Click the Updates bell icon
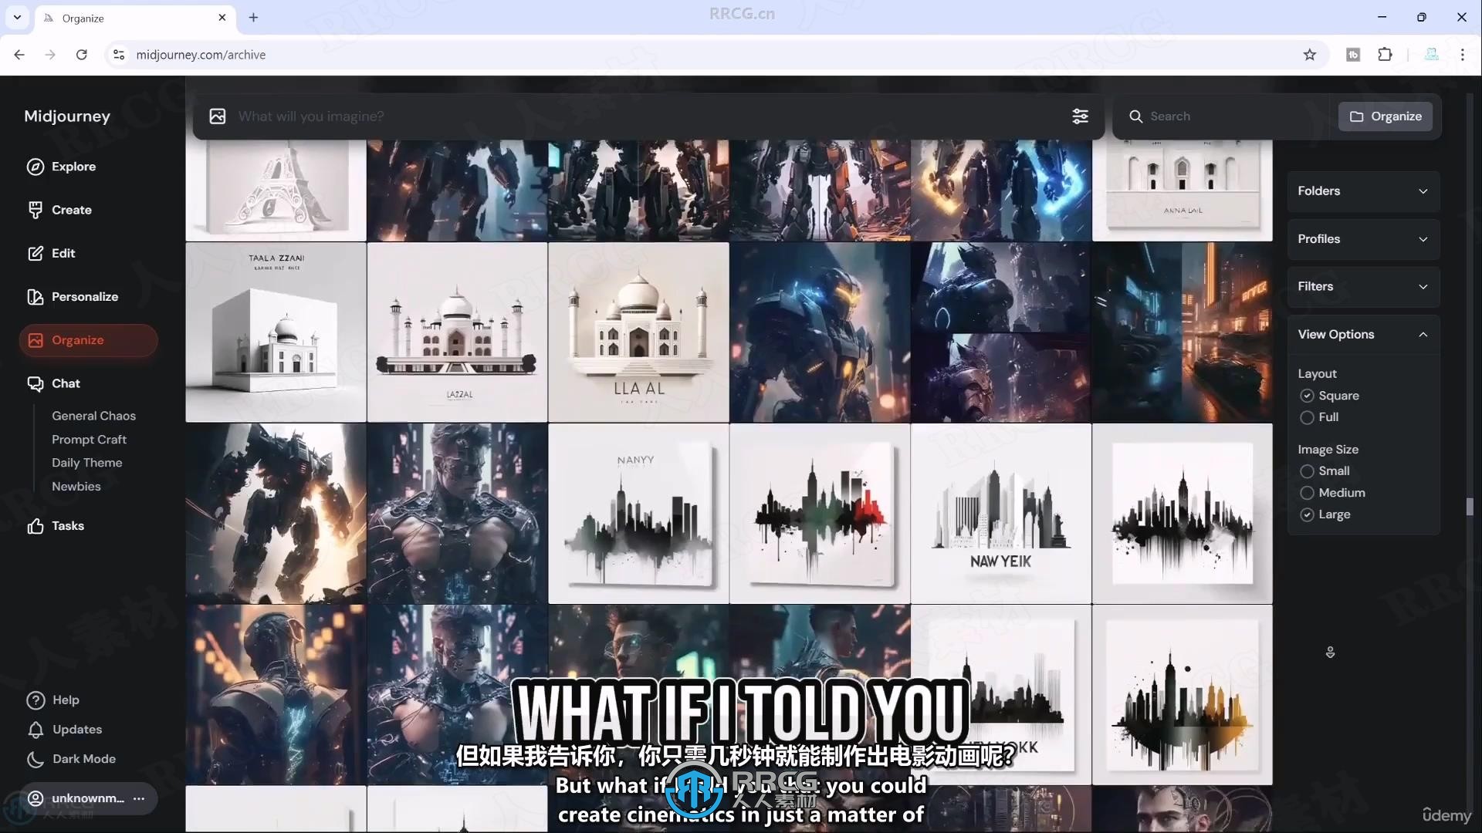The image size is (1482, 833). (36, 730)
